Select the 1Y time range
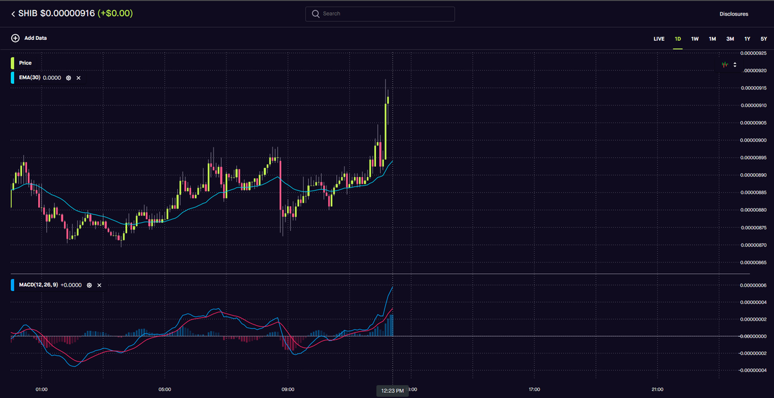 (747, 39)
